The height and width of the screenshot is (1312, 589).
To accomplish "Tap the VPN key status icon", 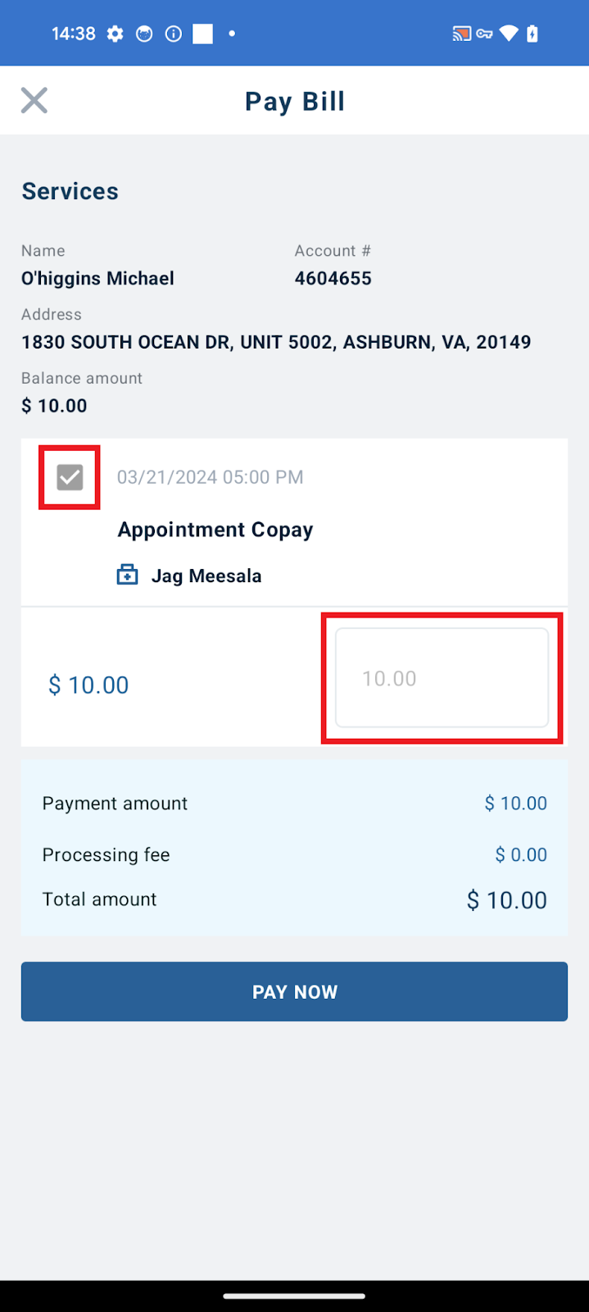I will pos(485,34).
